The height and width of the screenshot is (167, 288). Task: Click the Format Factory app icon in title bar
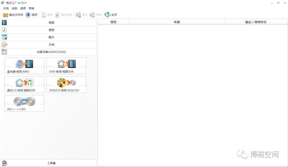pos(3,3)
